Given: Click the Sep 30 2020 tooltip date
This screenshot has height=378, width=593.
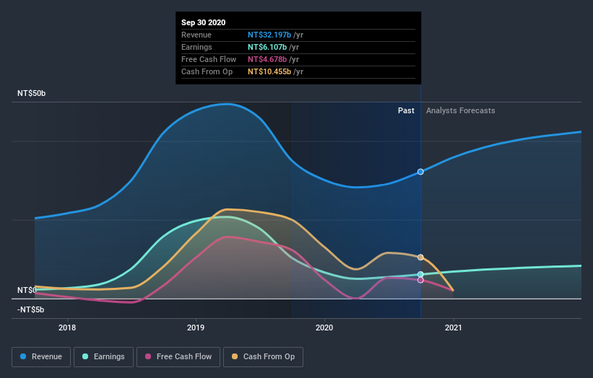Looking at the screenshot, I should [204, 22].
